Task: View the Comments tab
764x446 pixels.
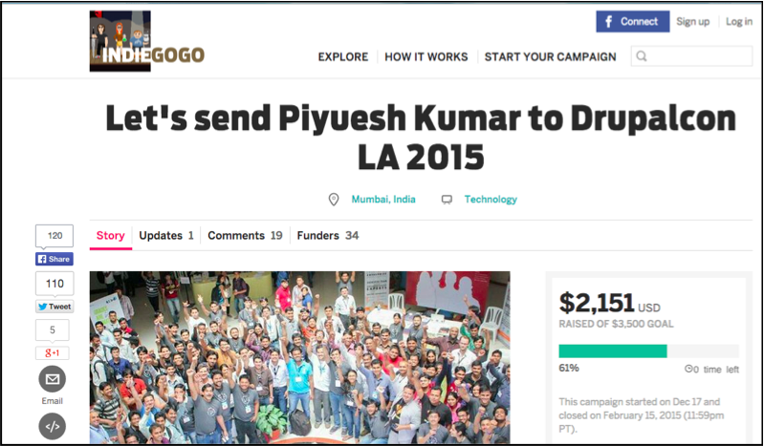Action: (245, 236)
